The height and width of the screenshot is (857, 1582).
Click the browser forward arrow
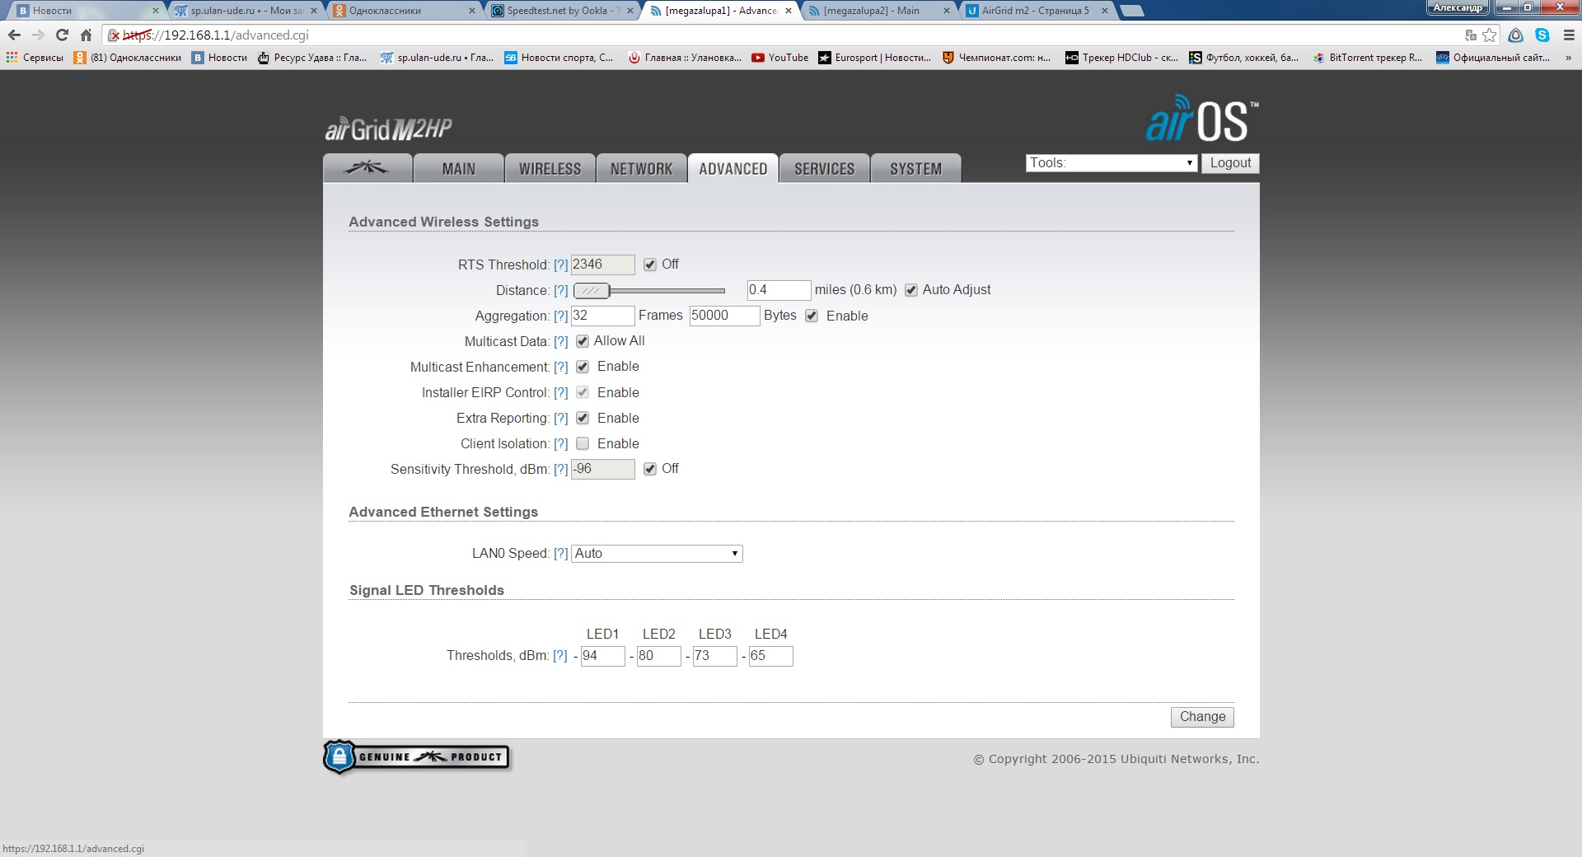pos(38,35)
